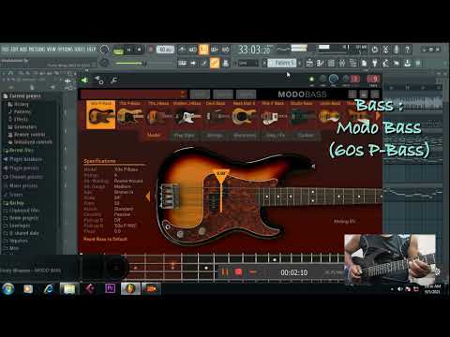
Task: Click the microphone icon in top toolbar
Action: 397,50
